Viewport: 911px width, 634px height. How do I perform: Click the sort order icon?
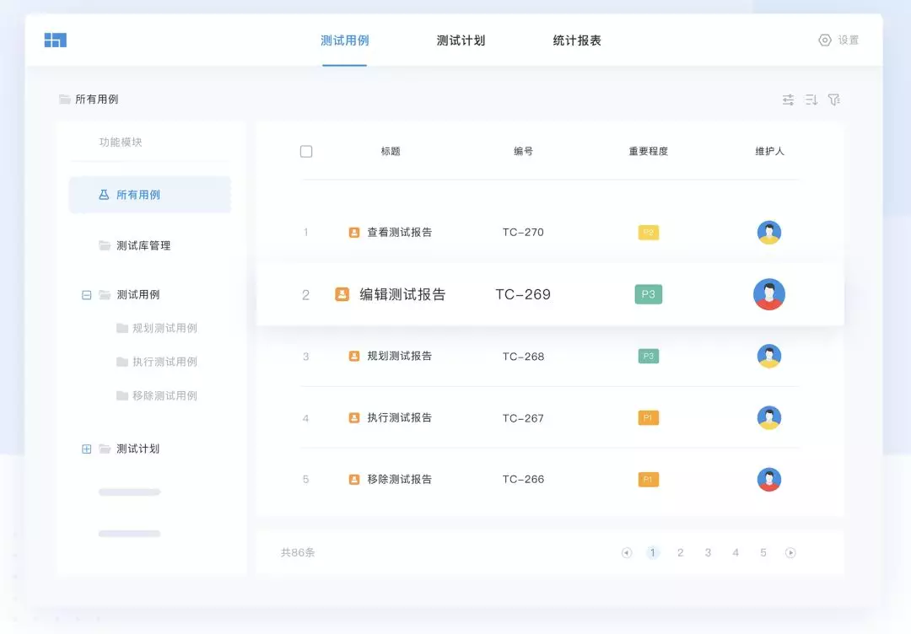point(811,99)
